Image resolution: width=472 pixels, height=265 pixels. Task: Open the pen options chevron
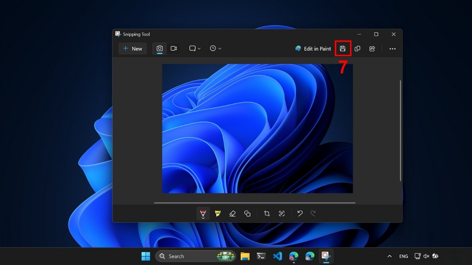point(203,218)
